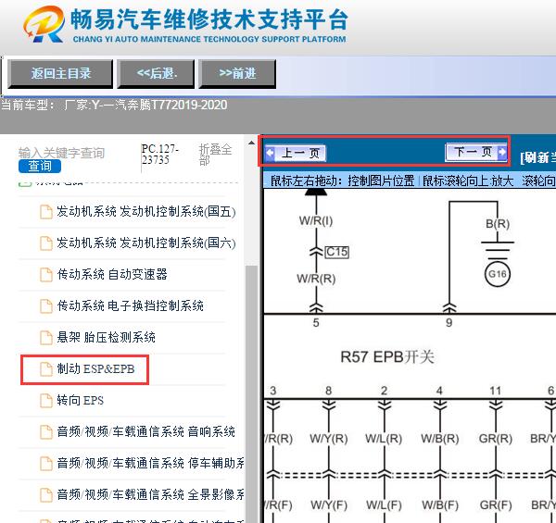Click the GR(F) wire label

click(496, 504)
